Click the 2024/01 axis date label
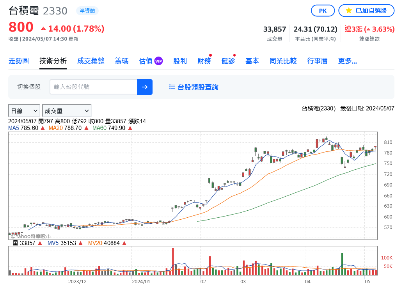 coord(141,281)
